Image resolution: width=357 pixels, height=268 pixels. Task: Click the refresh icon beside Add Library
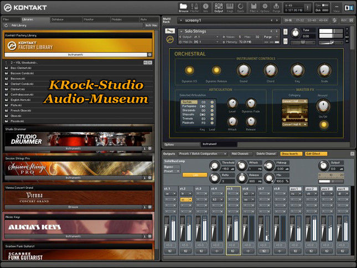click(6, 25)
